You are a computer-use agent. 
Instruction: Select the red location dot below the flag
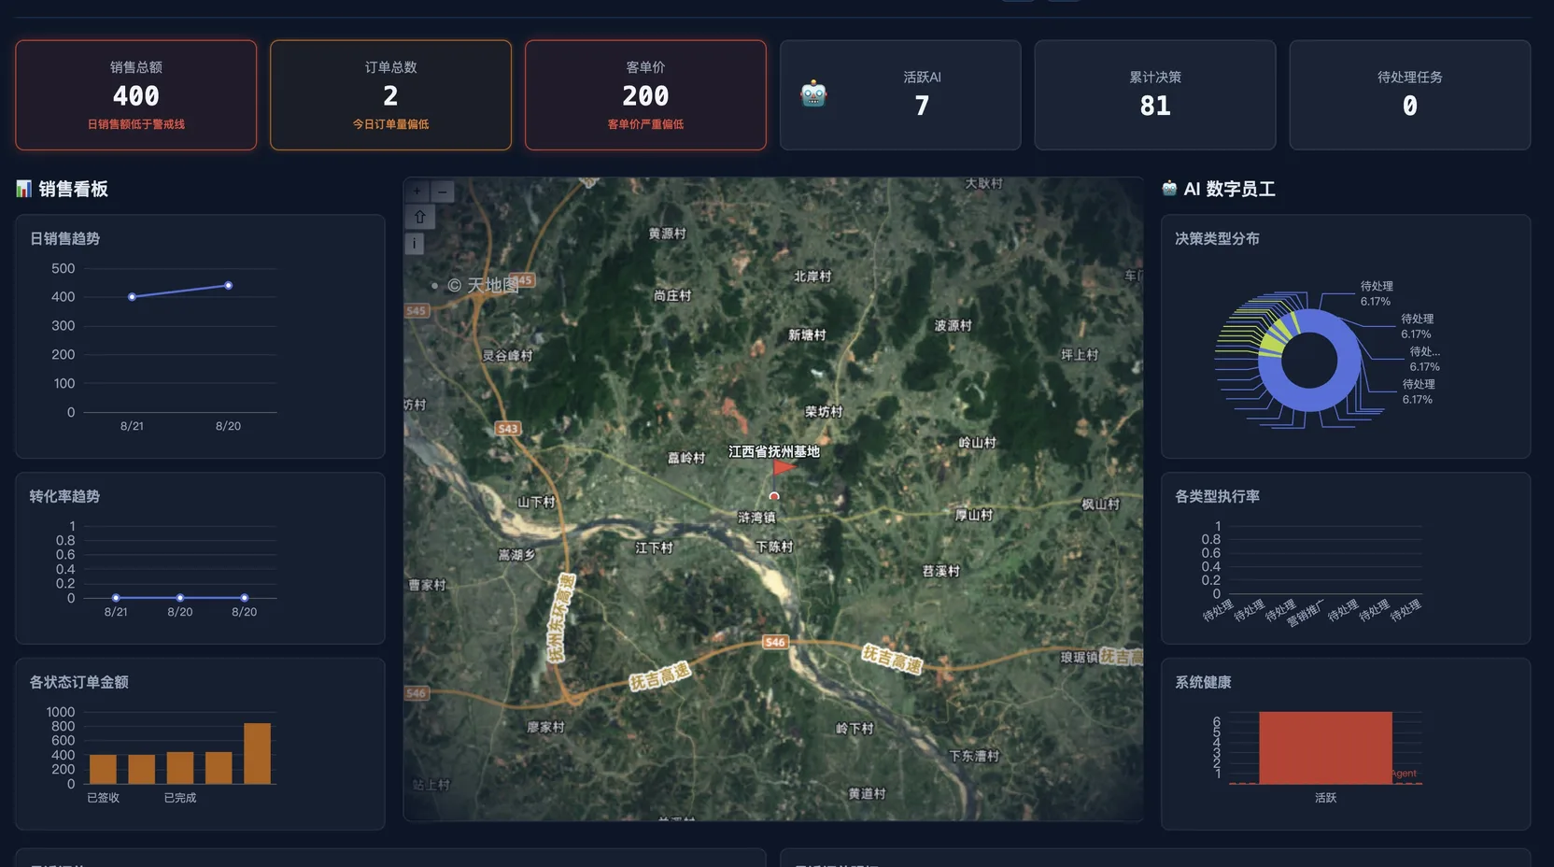774,496
